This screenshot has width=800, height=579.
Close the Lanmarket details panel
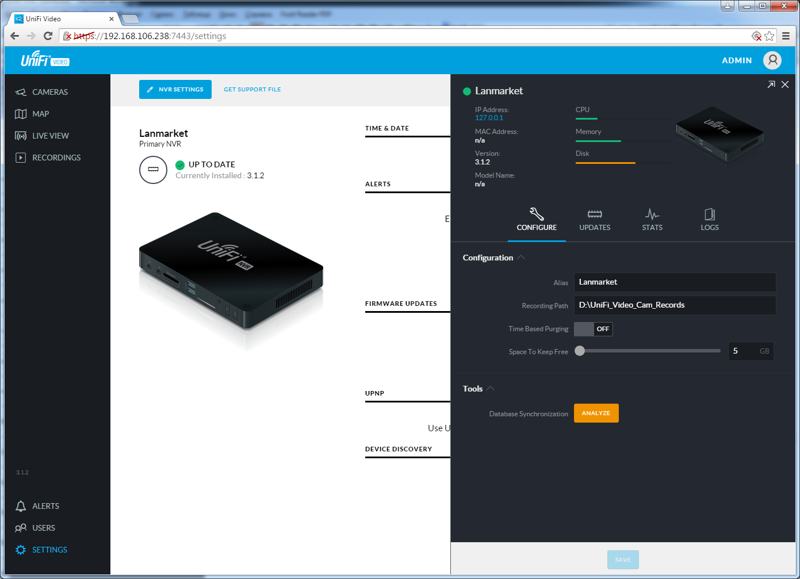[x=785, y=85]
